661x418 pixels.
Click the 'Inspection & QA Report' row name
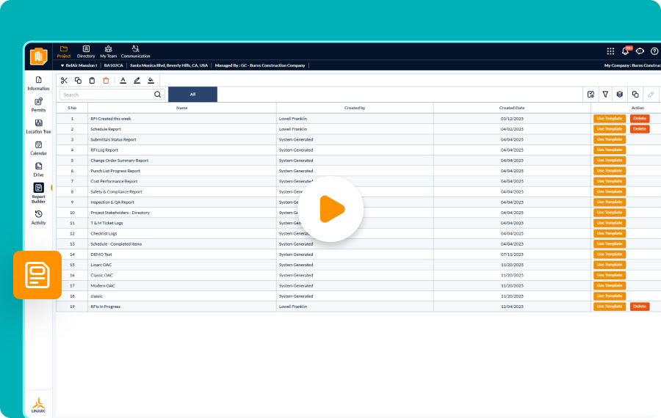[112, 202]
